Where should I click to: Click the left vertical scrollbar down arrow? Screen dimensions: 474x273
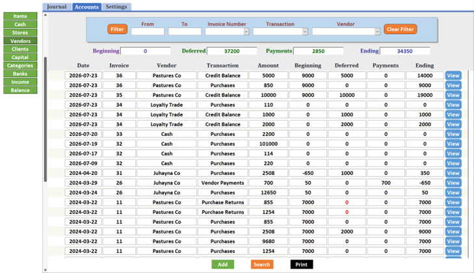pos(46,270)
